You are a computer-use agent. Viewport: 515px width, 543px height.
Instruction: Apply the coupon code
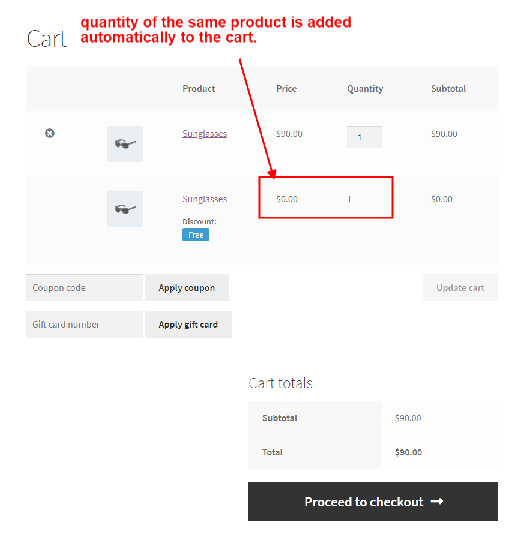point(187,288)
